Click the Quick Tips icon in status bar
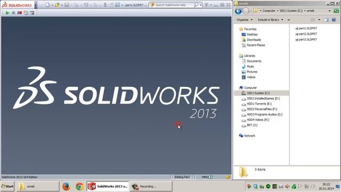This screenshot has width=341, height=192. (211, 177)
